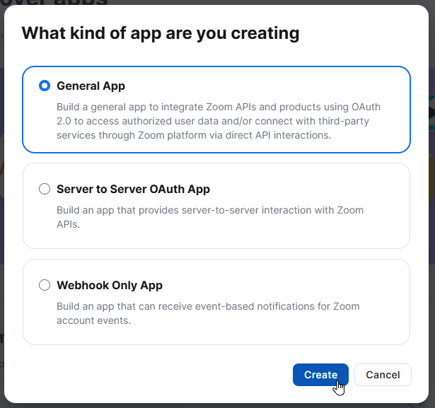Click the Server to Server OAuth App title
This screenshot has width=435, height=408.
pyautogui.click(x=134, y=190)
